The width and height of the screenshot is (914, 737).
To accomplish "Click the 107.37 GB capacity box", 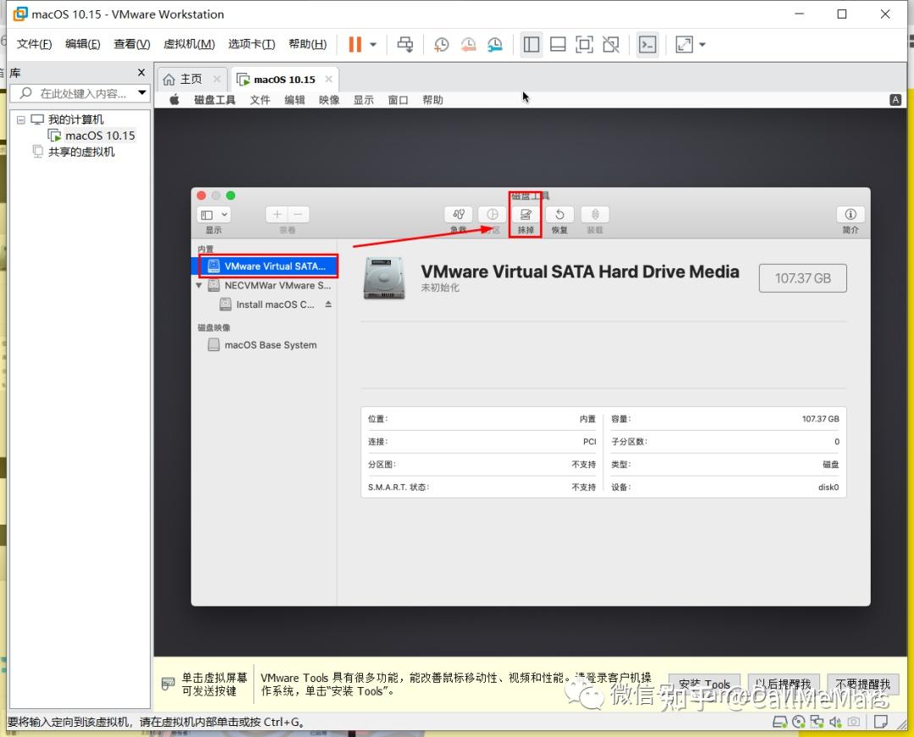I will point(802,278).
